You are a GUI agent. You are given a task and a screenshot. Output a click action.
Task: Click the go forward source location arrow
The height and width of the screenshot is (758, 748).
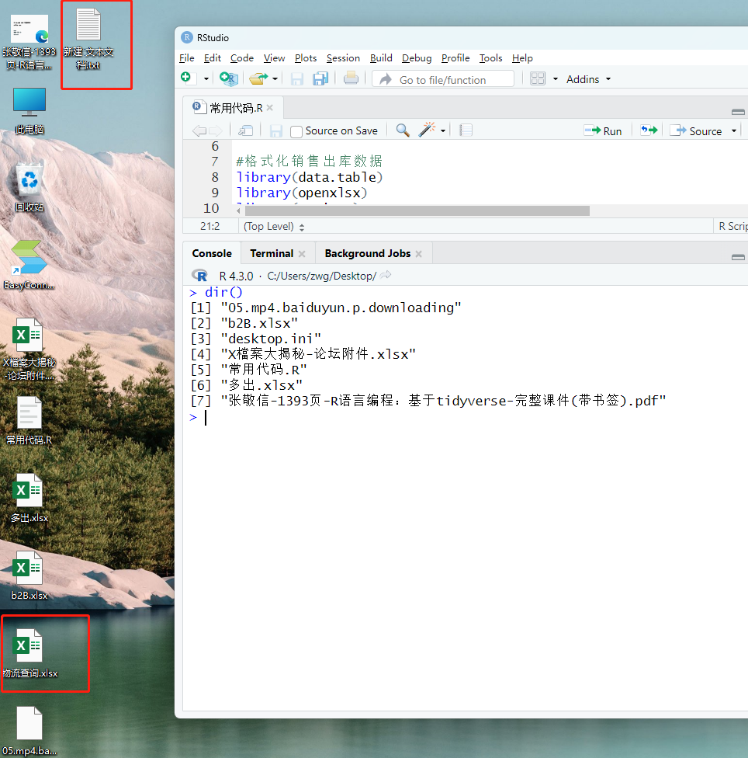(x=216, y=130)
